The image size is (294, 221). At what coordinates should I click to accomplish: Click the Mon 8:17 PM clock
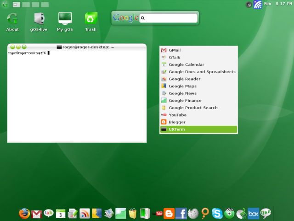point(278,4)
